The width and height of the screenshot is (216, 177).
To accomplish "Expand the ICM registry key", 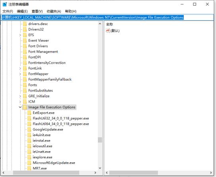I will pos(20,102).
